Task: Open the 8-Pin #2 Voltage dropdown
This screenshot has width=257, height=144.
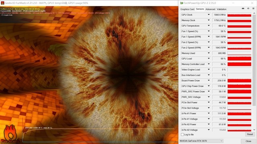Action: tap(209, 130)
